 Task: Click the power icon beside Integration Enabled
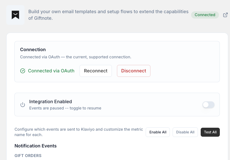click(23, 105)
